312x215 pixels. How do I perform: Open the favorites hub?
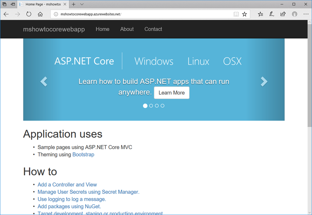(260, 14)
